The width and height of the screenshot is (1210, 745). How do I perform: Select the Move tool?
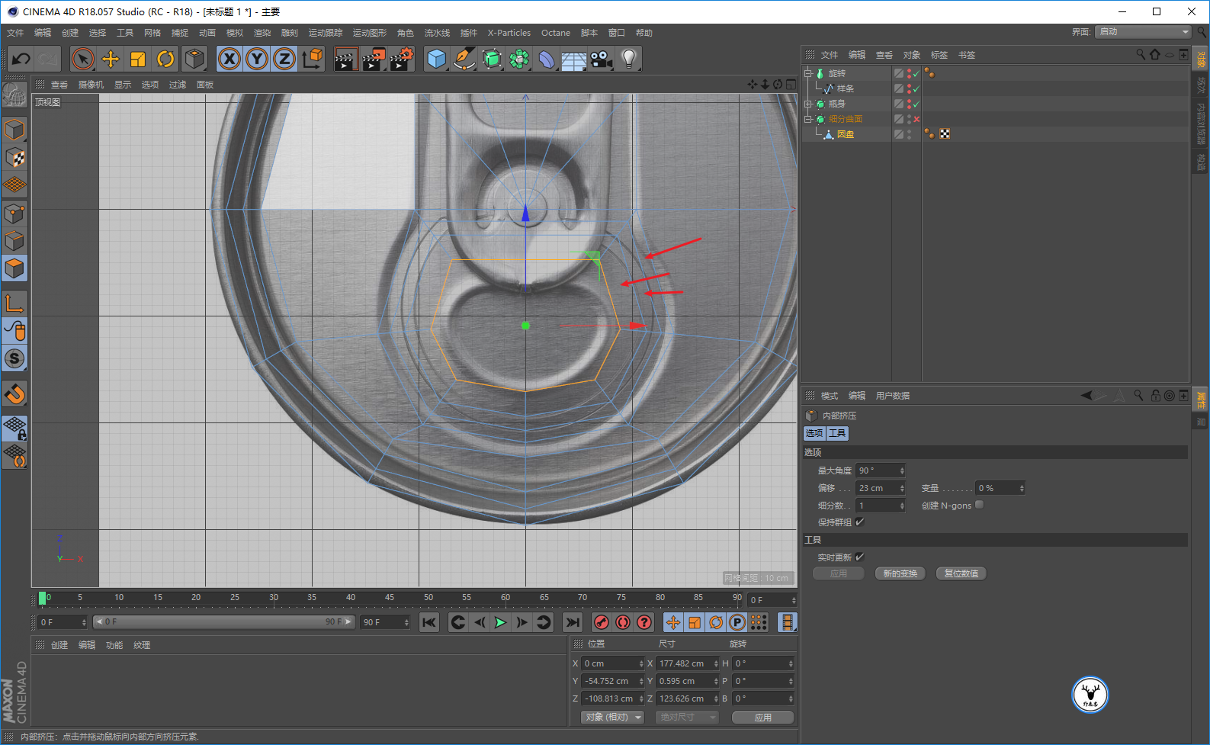coord(111,59)
